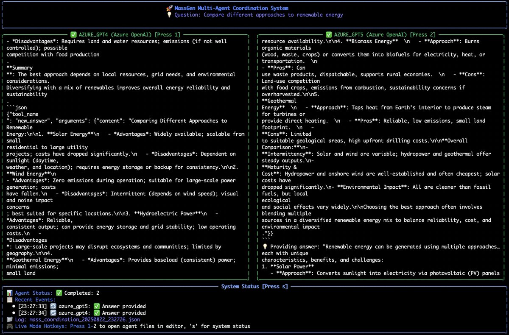Click the lightbulb icon before Question
The image size is (509, 335).
click(170, 15)
